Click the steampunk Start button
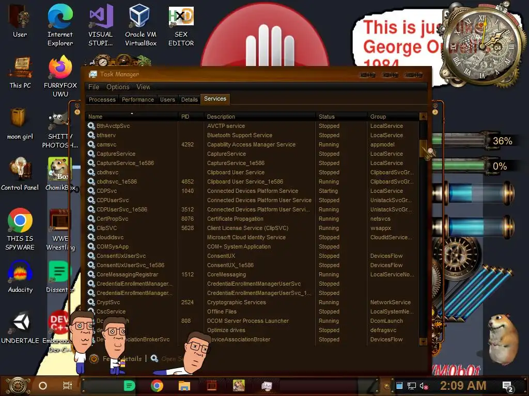Image resolution: width=529 pixels, height=396 pixels. (18, 386)
